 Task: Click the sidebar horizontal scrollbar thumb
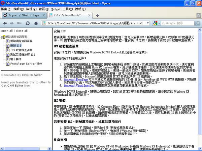click(22, 149)
